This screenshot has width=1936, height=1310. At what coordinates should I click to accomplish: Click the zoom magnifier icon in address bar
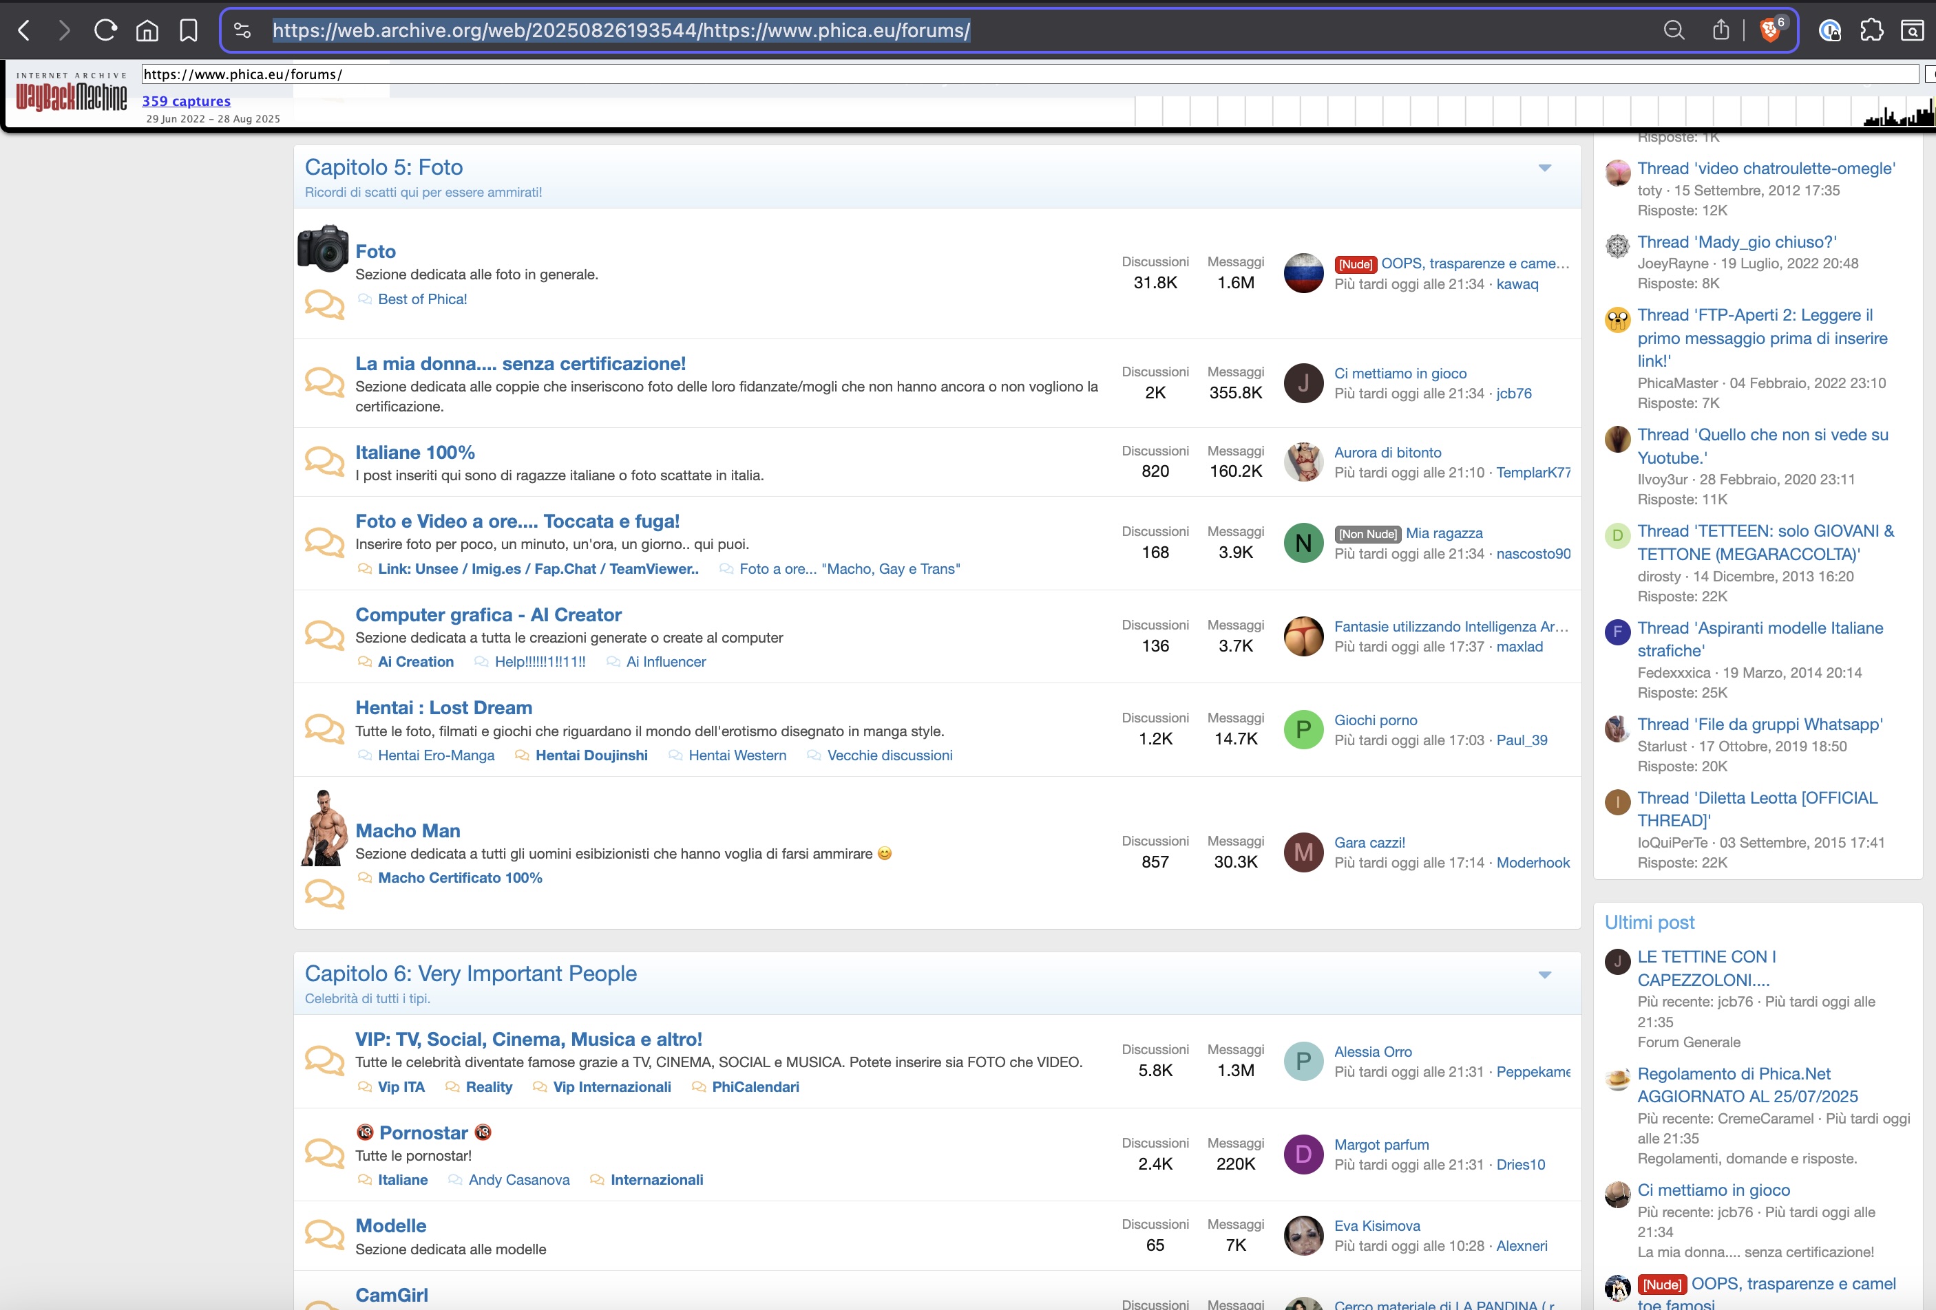(x=1674, y=31)
